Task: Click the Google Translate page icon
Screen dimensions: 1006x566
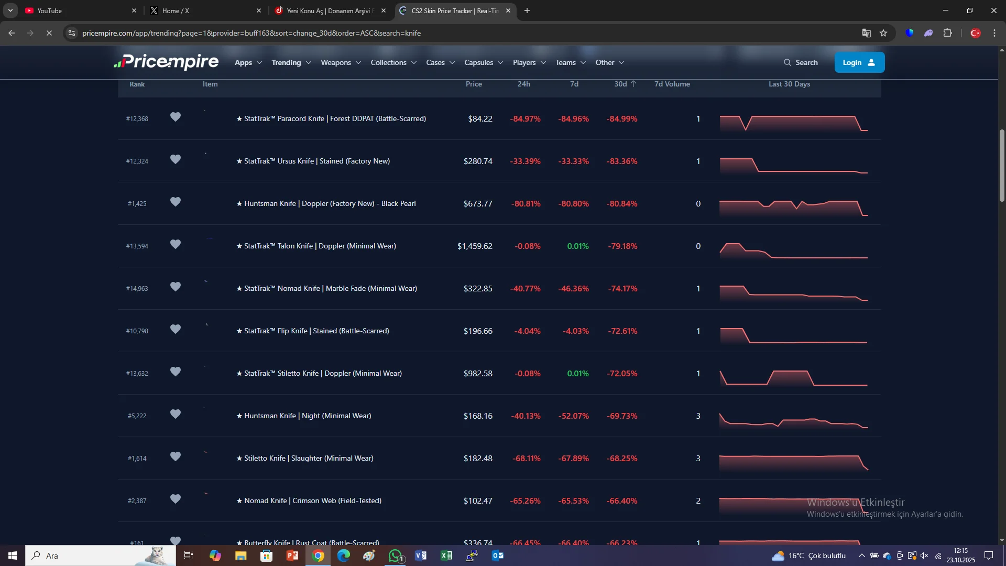Action: pyautogui.click(x=866, y=33)
